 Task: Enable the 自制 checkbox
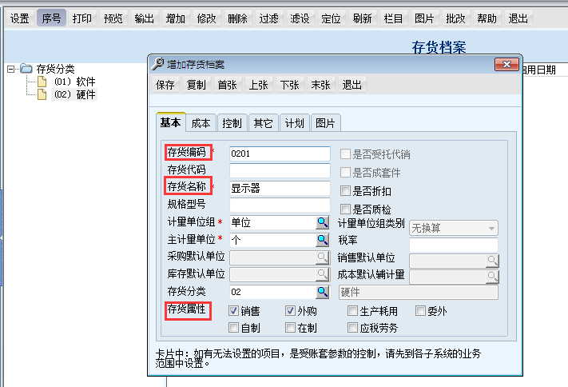(233, 328)
